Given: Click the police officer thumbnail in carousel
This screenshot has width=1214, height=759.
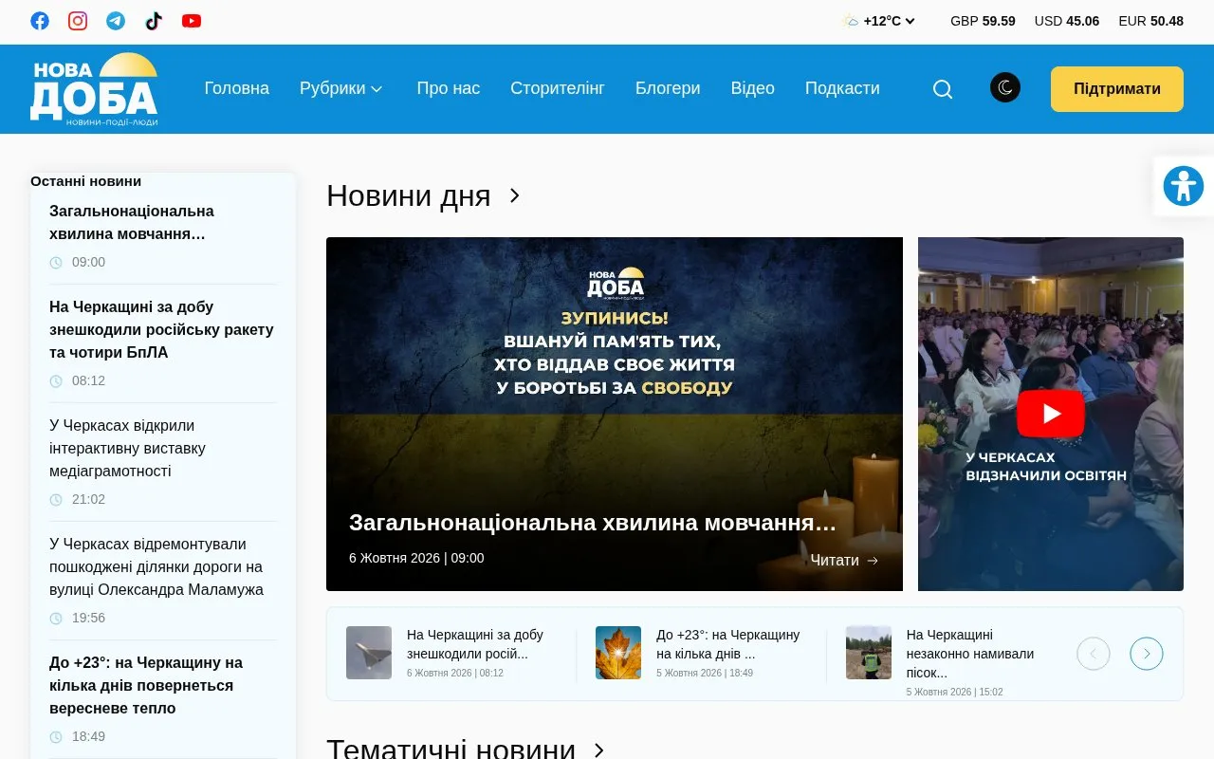Looking at the screenshot, I should coord(869,653).
